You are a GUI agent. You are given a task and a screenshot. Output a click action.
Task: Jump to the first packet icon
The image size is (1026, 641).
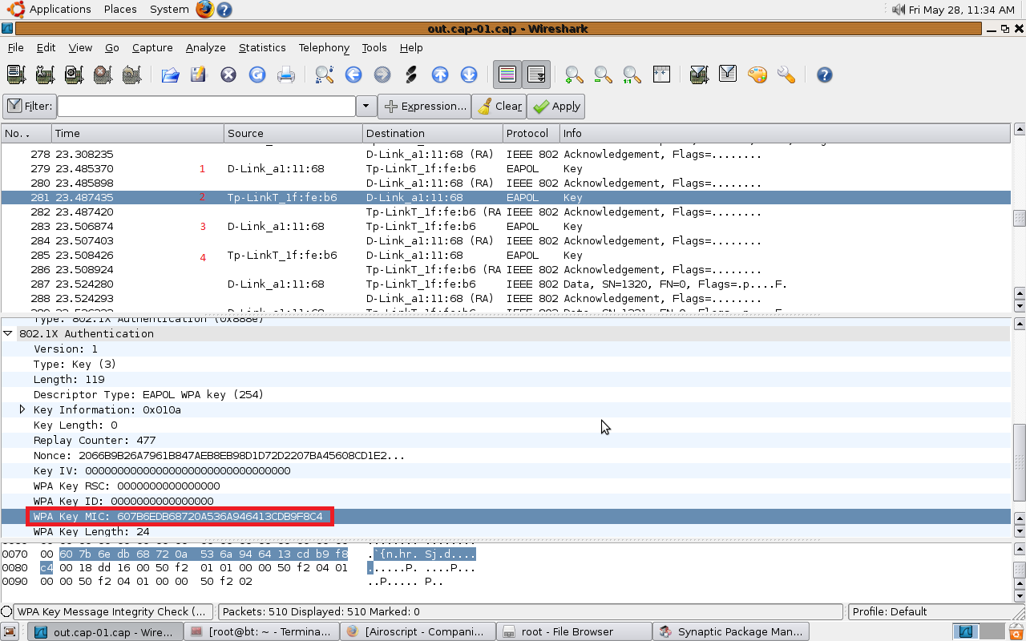pyautogui.click(x=440, y=75)
